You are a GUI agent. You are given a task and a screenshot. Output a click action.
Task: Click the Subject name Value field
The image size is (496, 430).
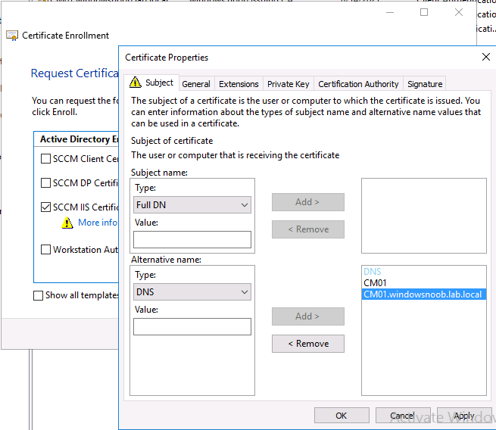(x=192, y=240)
